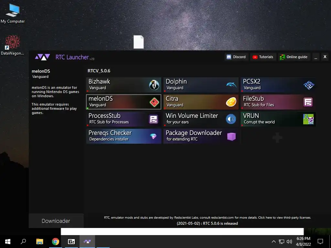Screen dimensions: 331x248
Task: Open My Computer desktop icon
Action: (x=13, y=14)
